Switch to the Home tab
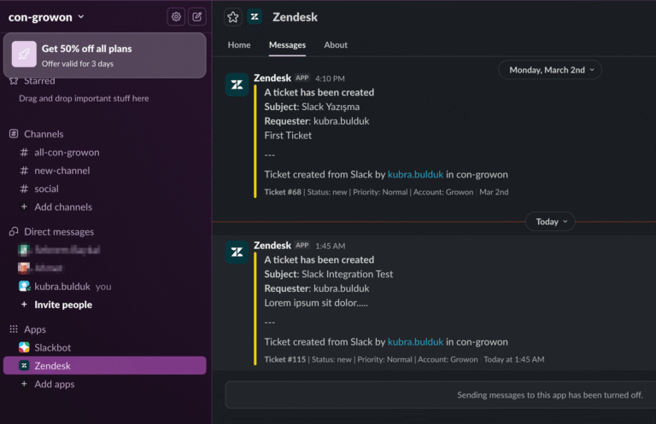This screenshot has height=424, width=656. (x=239, y=44)
